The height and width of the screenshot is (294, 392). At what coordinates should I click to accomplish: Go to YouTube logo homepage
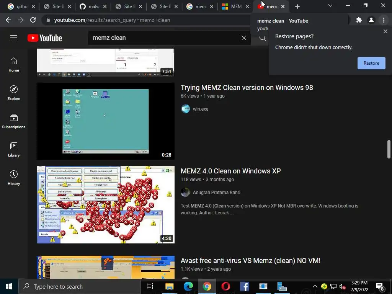click(x=45, y=38)
